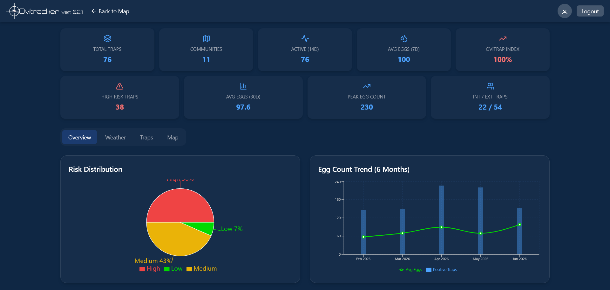The width and height of the screenshot is (610, 290).
Task: Click the Positive Traps legend text
Action: point(445,270)
